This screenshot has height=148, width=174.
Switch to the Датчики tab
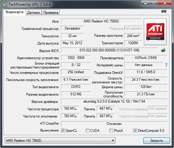click(x=33, y=13)
